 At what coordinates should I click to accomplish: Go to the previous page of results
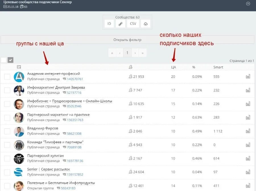(120, 53)
